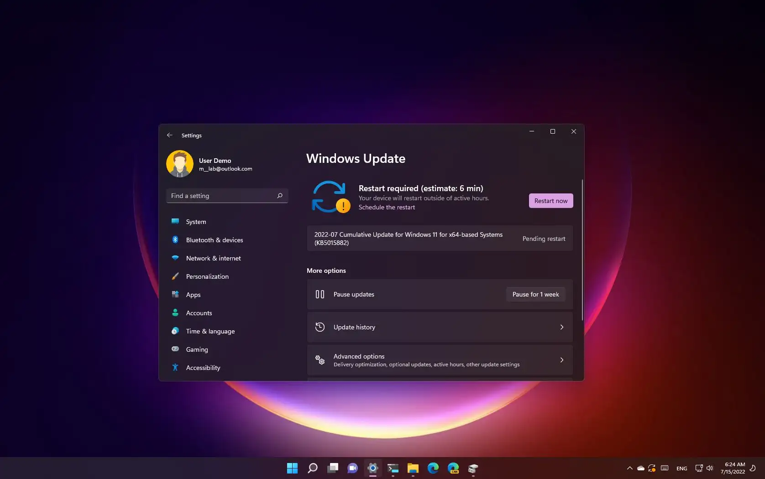Image resolution: width=765 pixels, height=479 pixels.
Task: Click the User Demo profile avatar
Action: pyautogui.click(x=180, y=164)
